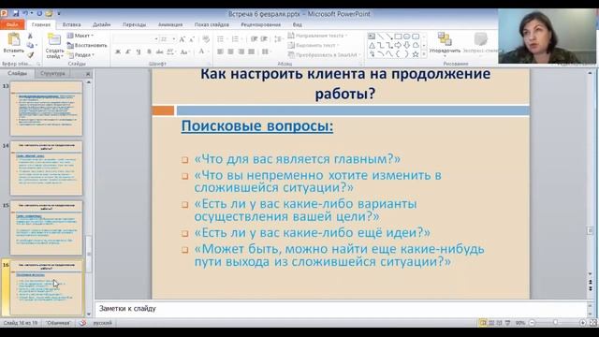
Task: Click the Copy icon in the clipboard group
Action: tap(30, 46)
